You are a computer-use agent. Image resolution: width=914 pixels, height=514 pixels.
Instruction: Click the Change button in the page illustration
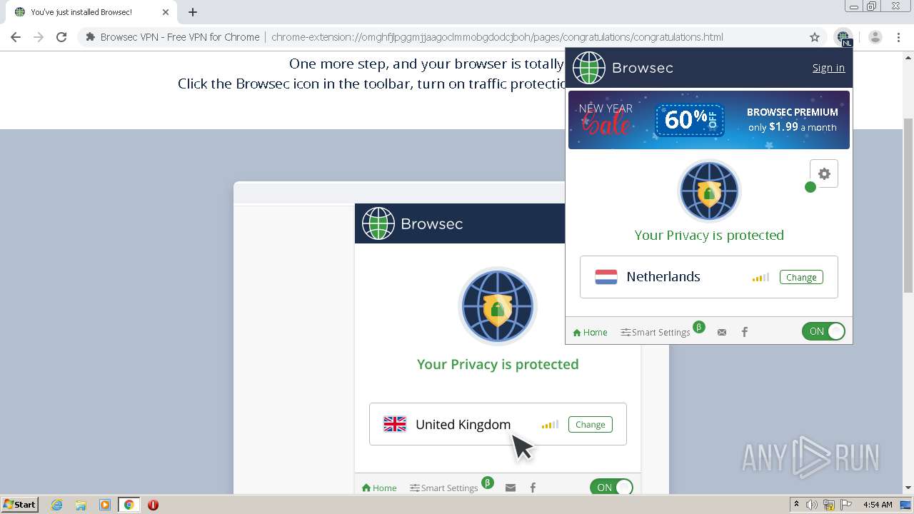[x=591, y=424]
